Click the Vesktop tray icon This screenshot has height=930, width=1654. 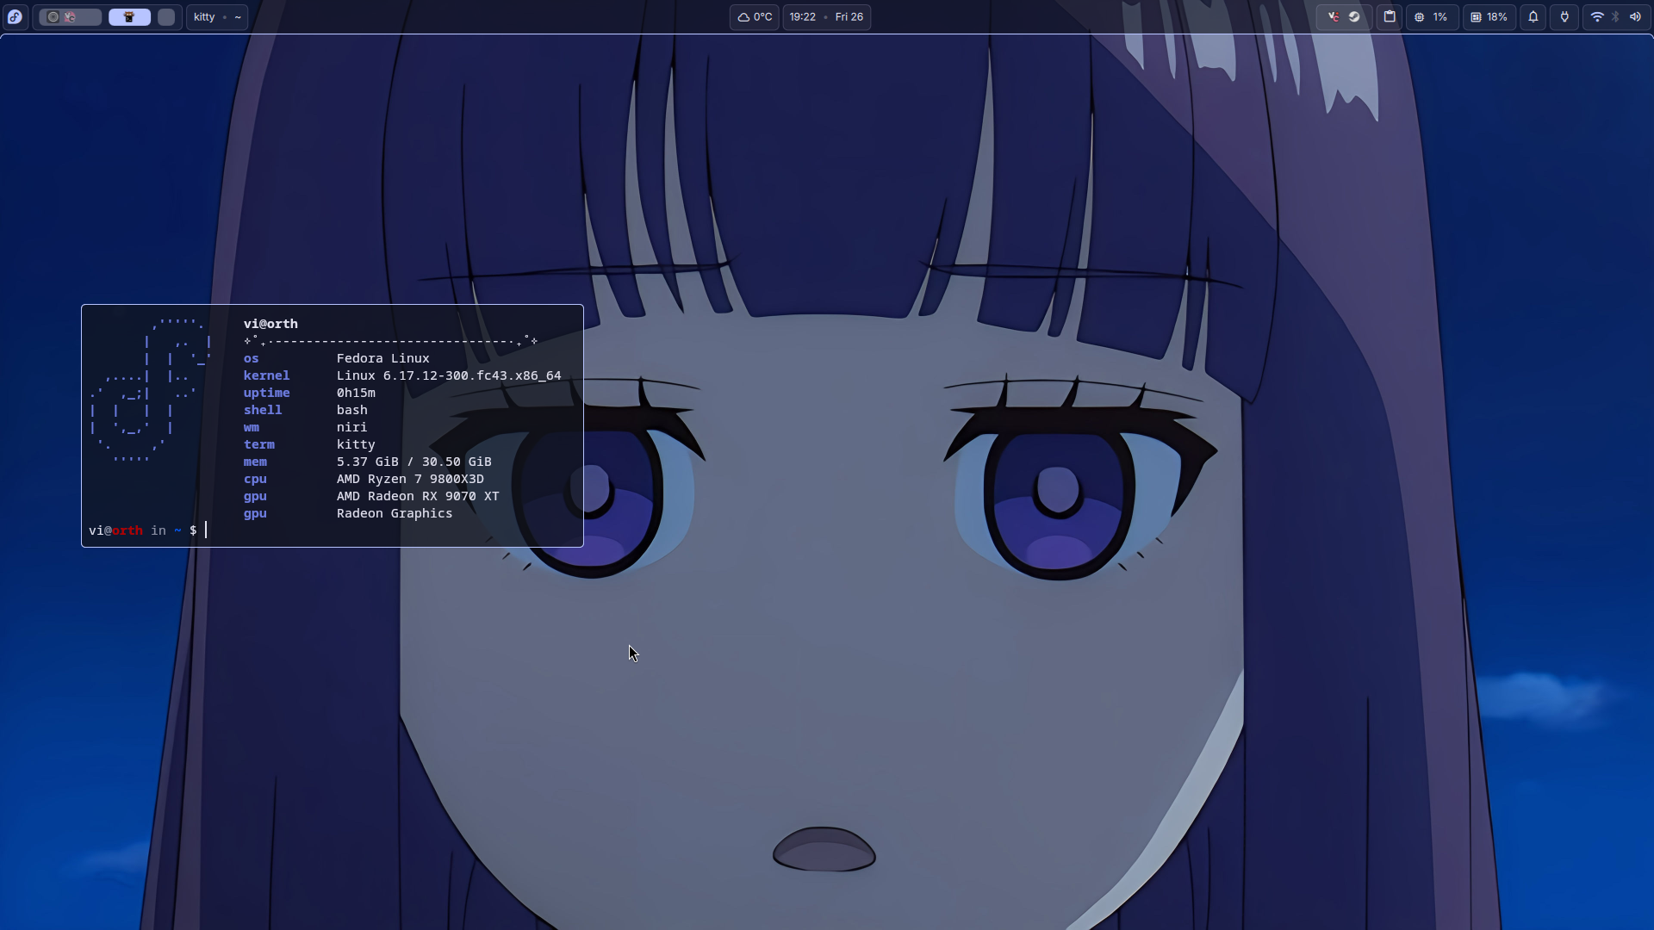(1334, 16)
